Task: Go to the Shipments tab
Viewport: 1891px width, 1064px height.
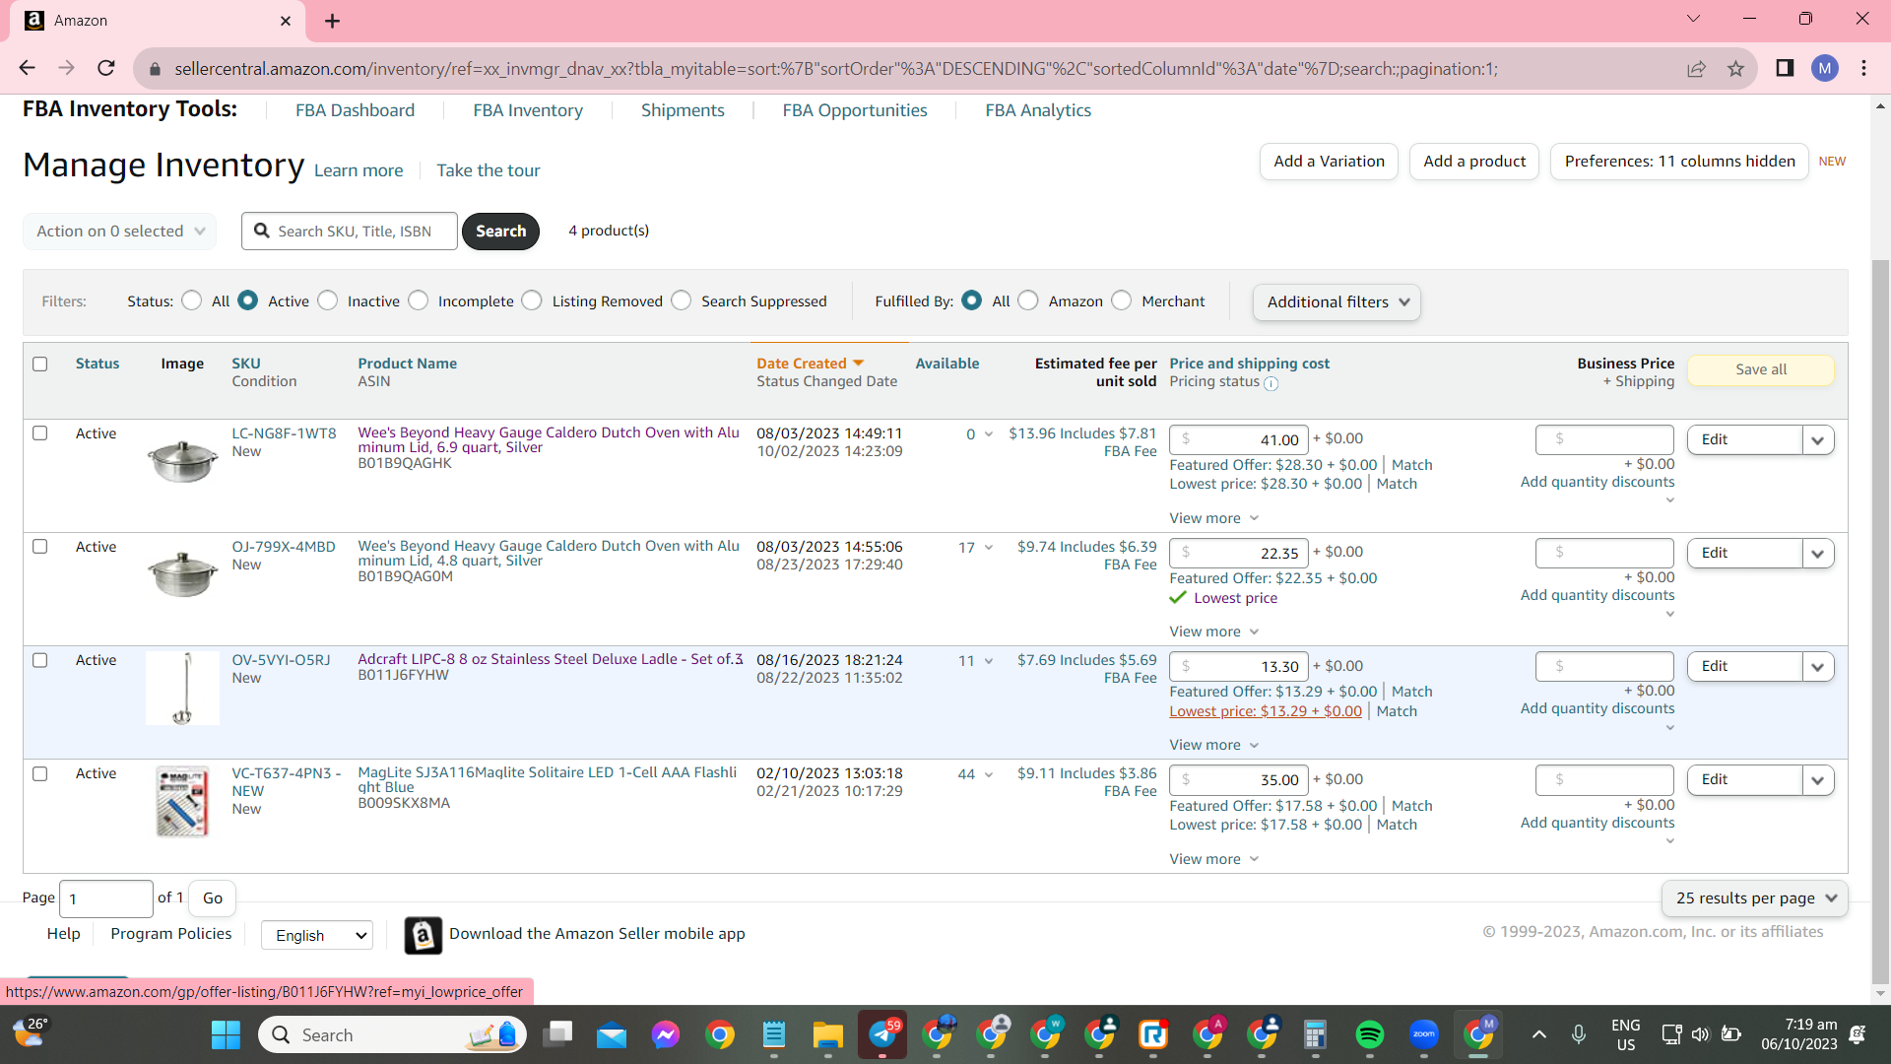Action: (683, 110)
